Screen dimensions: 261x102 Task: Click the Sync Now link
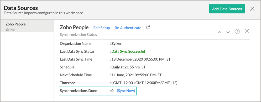coord(126,91)
